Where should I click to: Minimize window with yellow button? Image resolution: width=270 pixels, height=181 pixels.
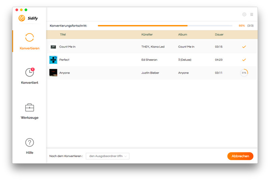point(21,10)
